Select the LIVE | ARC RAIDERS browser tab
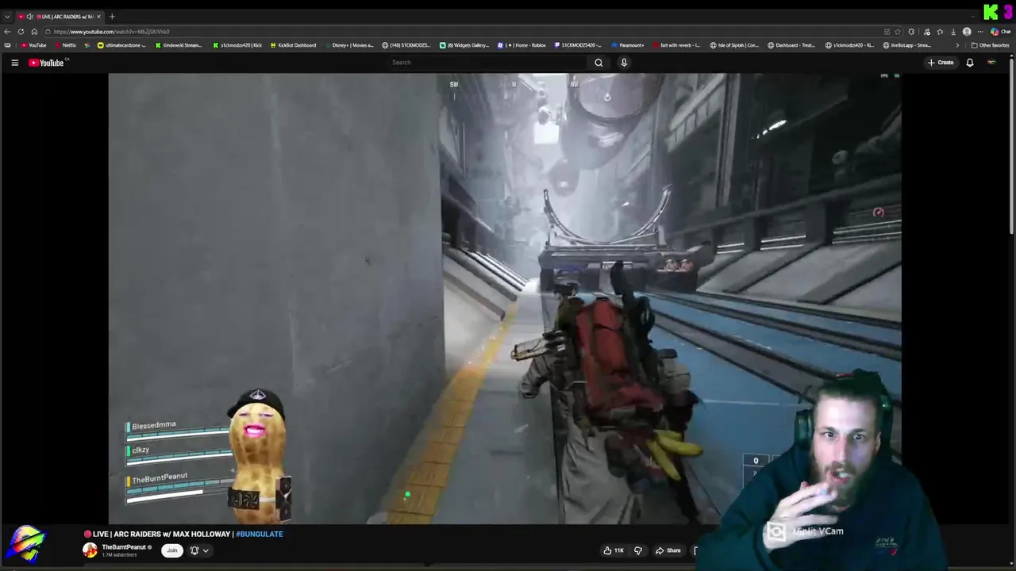1016x571 pixels. coord(60,17)
